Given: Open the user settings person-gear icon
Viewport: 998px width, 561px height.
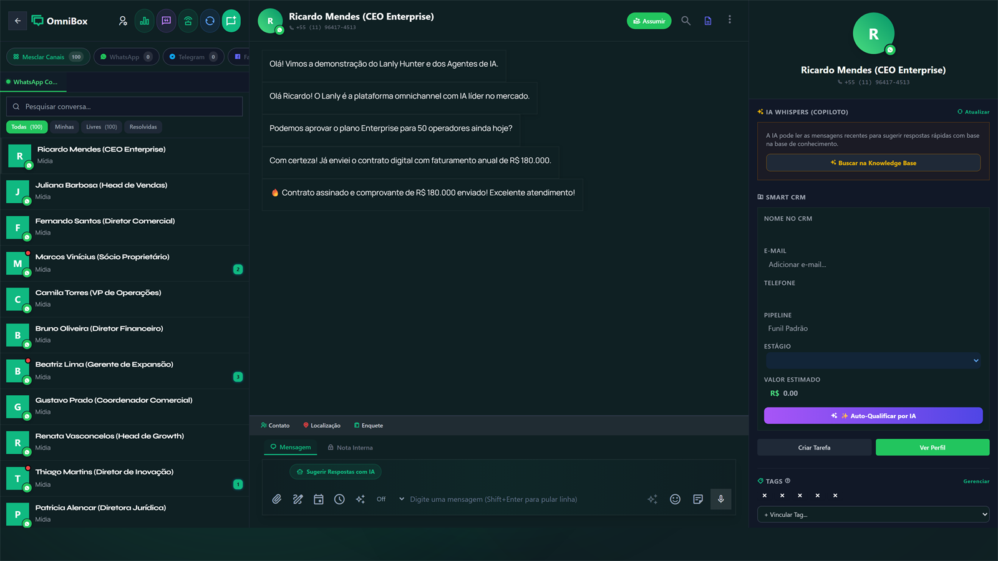Looking at the screenshot, I should point(123,21).
